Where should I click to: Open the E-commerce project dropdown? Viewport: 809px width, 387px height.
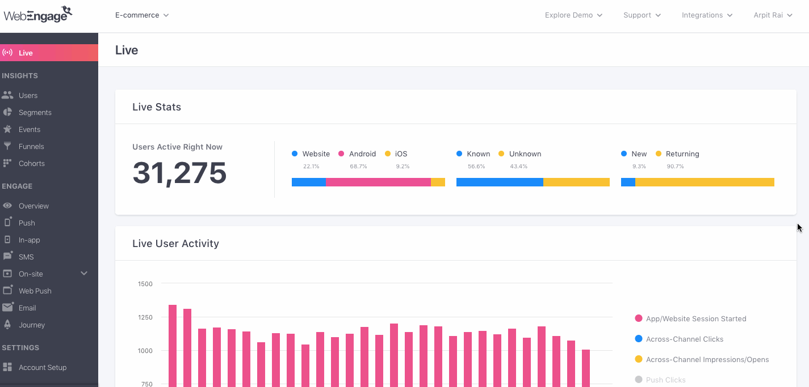[142, 15]
